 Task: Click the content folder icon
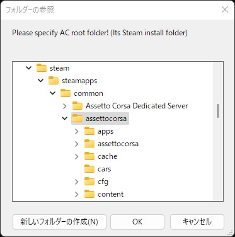click(89, 194)
